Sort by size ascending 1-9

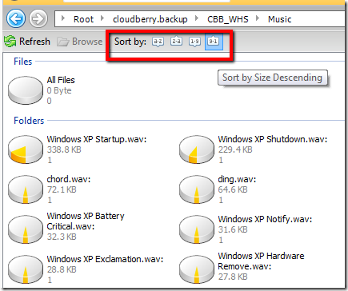[194, 42]
